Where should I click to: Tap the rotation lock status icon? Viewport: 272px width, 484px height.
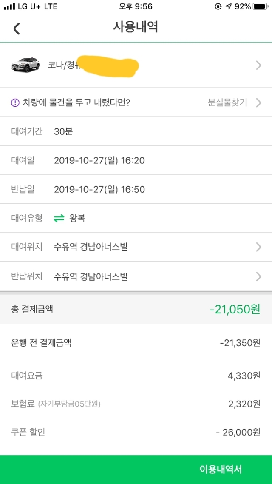[x=219, y=7]
